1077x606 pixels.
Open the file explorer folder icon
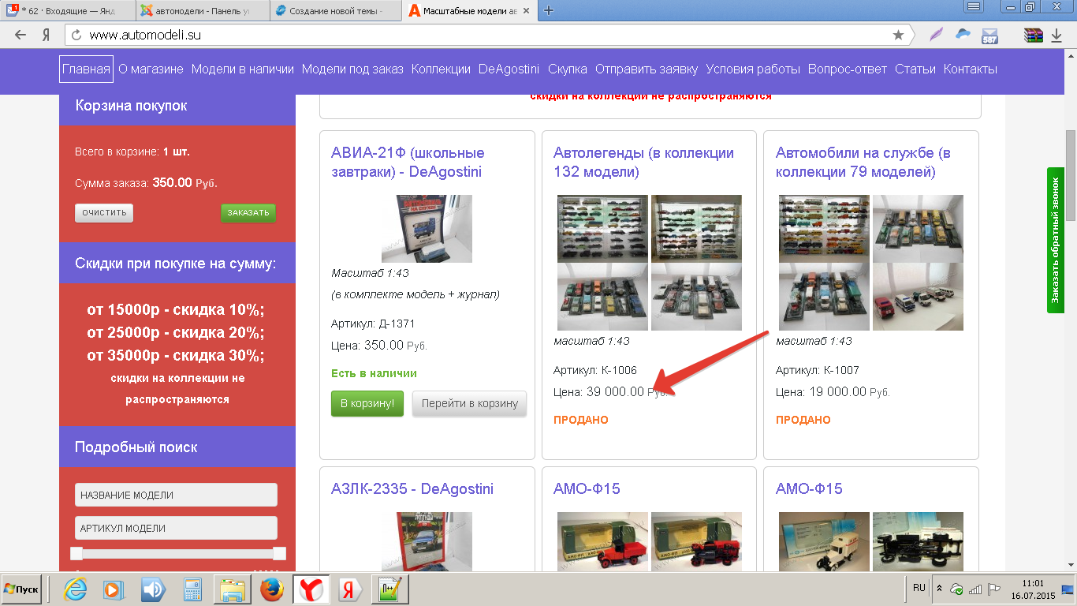[x=233, y=589]
